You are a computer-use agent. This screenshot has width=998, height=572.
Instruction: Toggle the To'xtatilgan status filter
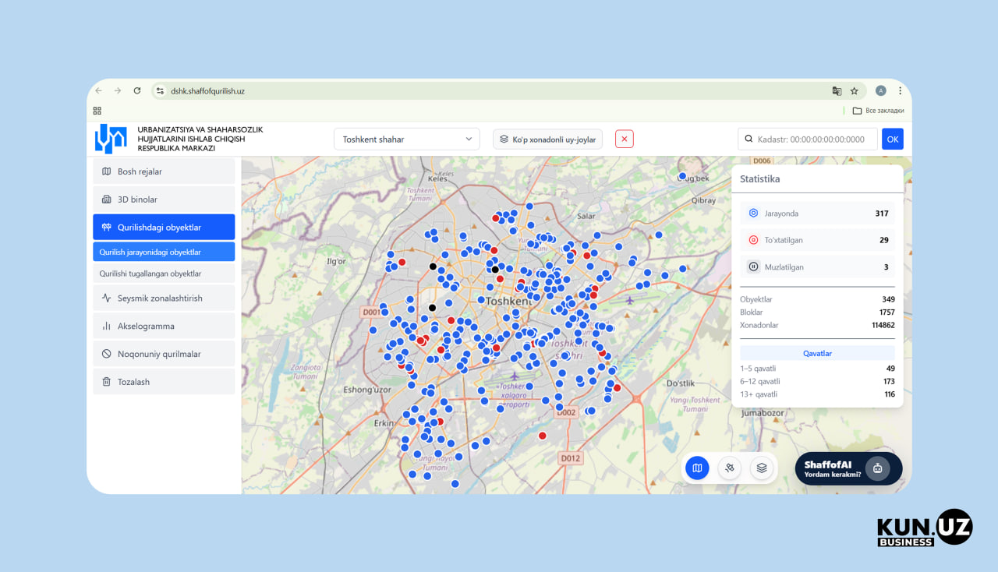coord(816,240)
